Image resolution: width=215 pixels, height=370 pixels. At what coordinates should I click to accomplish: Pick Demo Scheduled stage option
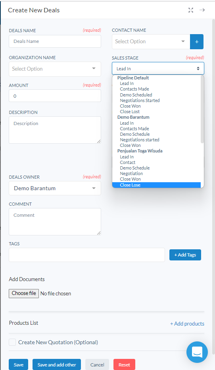pos(136,95)
